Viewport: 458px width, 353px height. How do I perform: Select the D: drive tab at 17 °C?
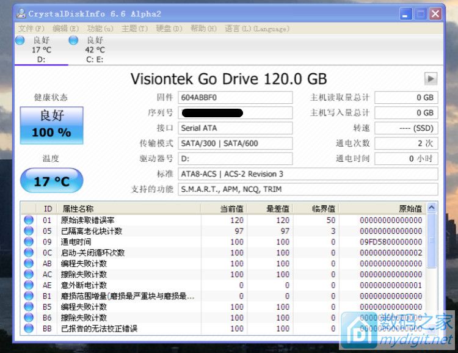41,49
